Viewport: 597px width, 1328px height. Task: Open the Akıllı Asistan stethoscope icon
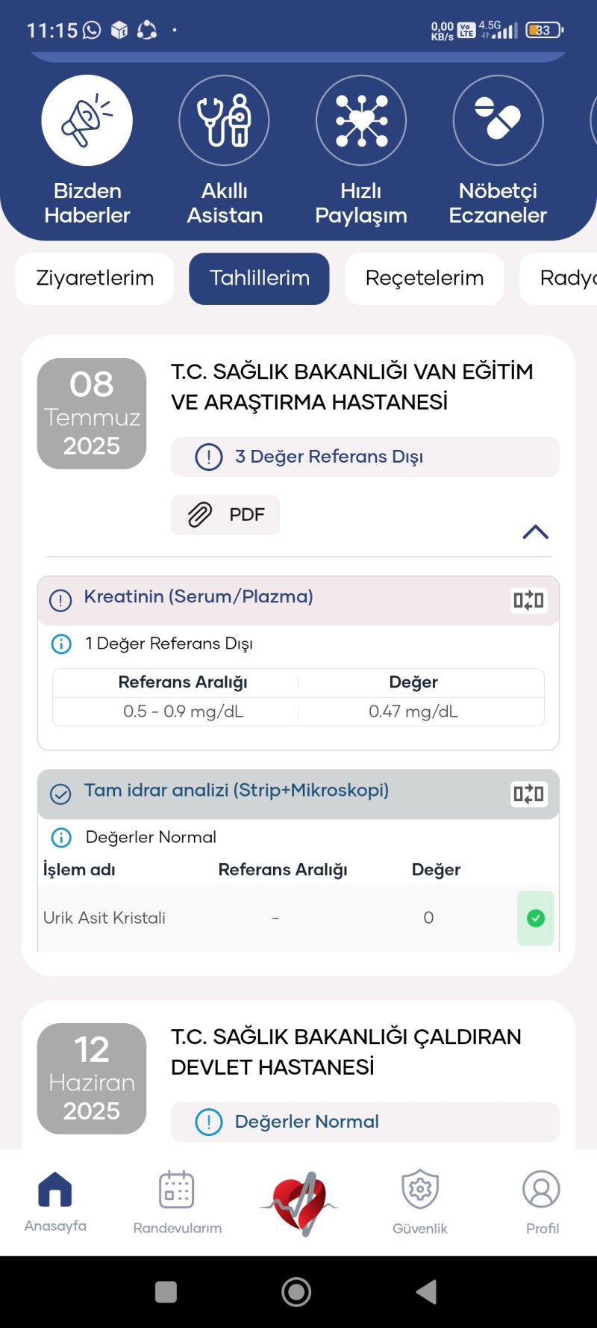coord(224,120)
